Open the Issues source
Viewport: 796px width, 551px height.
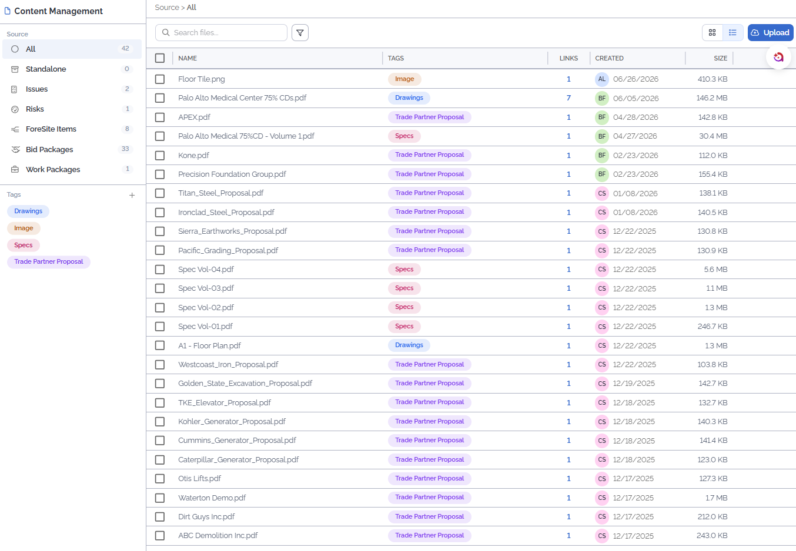[72, 89]
